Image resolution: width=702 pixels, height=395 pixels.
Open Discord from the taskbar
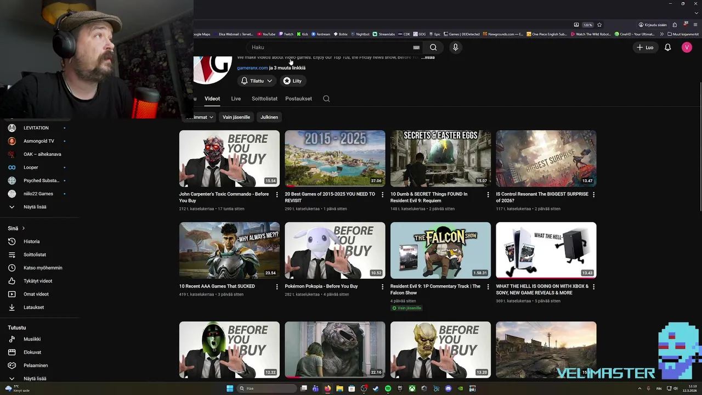click(x=448, y=388)
